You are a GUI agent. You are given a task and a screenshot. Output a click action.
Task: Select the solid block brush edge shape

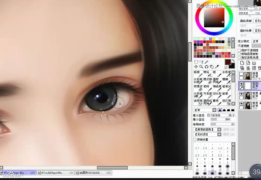[x=233, y=110]
